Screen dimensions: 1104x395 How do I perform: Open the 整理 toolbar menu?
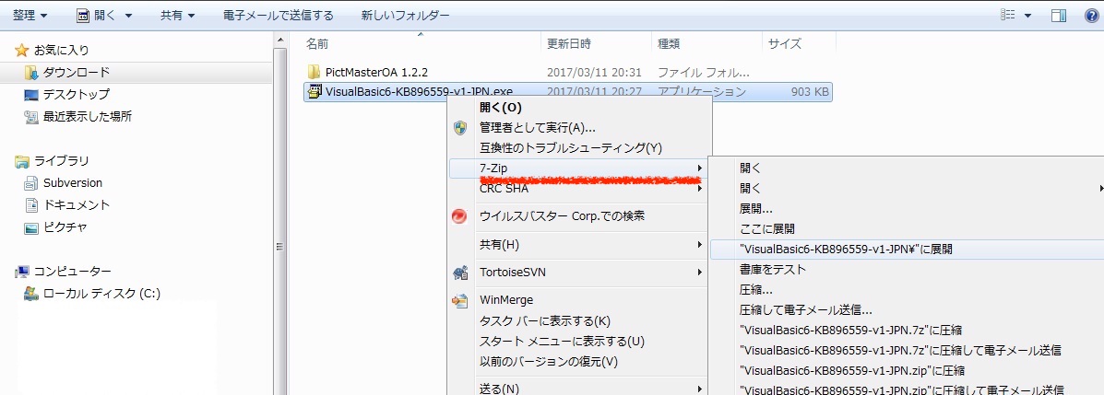click(30, 15)
